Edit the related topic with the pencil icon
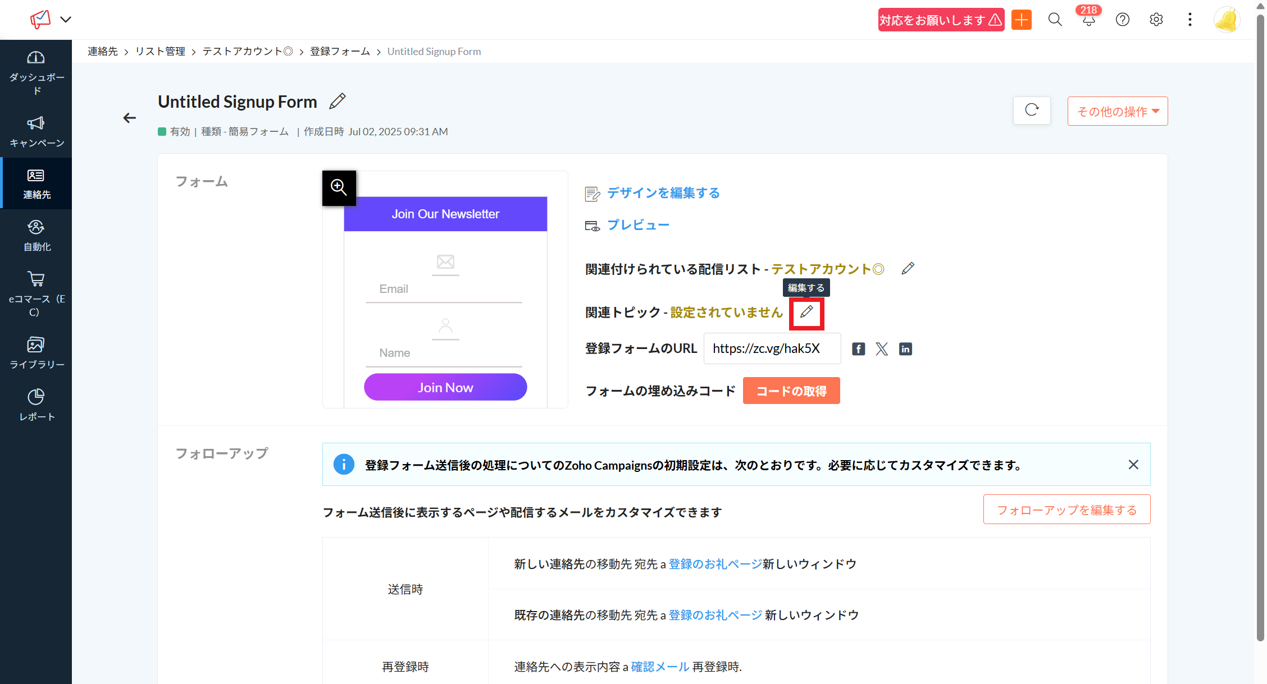The image size is (1267, 684). (x=806, y=312)
